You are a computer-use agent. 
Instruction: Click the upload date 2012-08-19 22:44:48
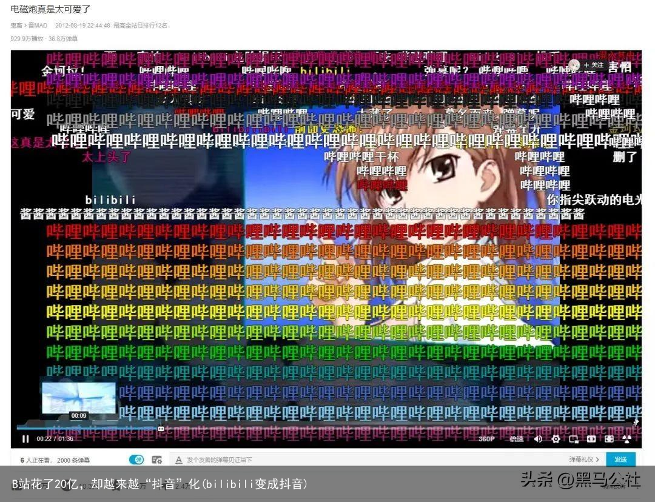pyautogui.click(x=82, y=25)
